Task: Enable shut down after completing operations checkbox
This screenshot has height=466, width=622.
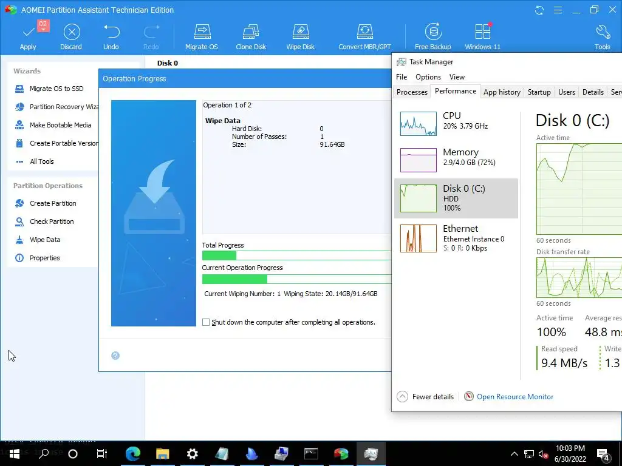Action: [206, 323]
